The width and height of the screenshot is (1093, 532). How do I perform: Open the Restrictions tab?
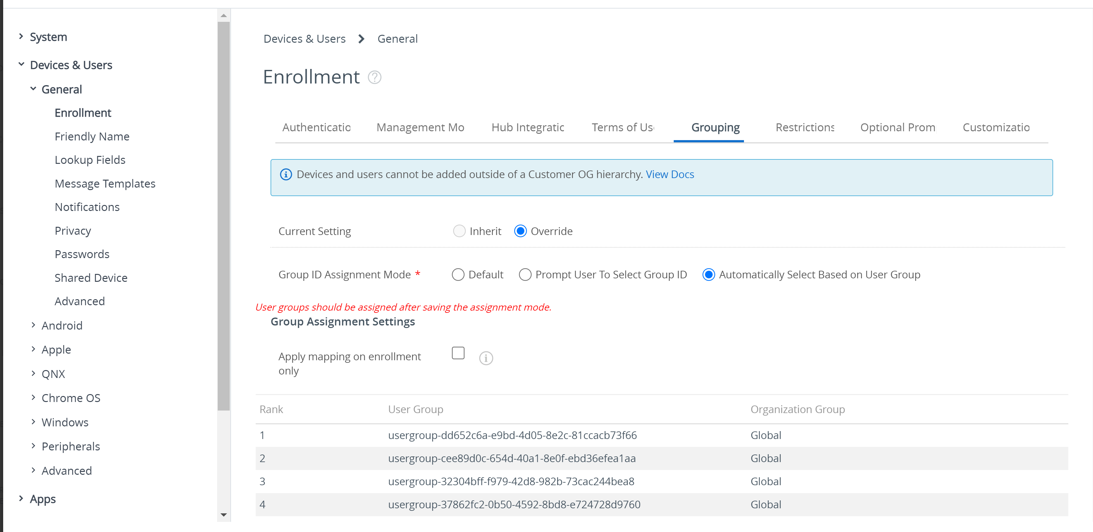[804, 127]
